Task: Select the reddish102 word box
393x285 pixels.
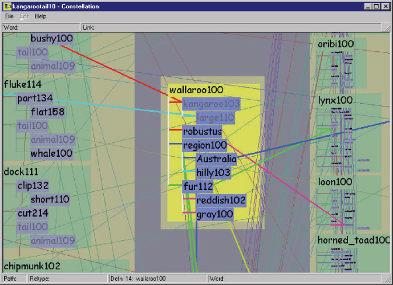Action: pos(221,200)
